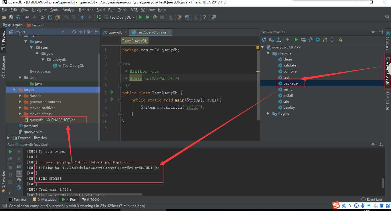Screen dimensions: 391x211
Task: Open Project panel gear settings
Action: point(90,32)
